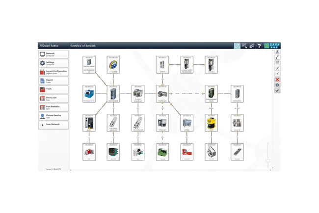Select the green controller module node
This screenshot has height=213, width=319.
[x=211, y=94]
